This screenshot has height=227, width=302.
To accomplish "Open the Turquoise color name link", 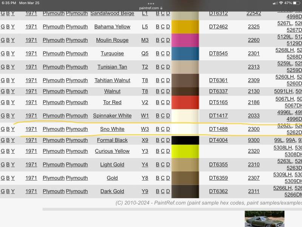I will 112,53.
